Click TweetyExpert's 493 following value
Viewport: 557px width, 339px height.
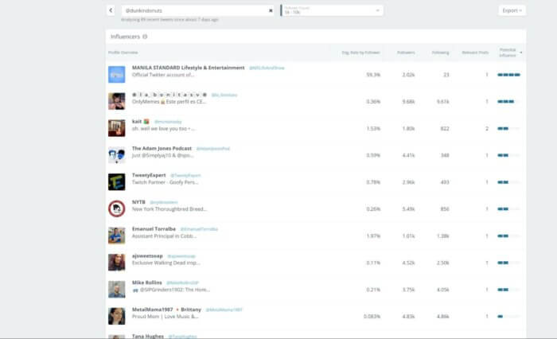(x=445, y=182)
